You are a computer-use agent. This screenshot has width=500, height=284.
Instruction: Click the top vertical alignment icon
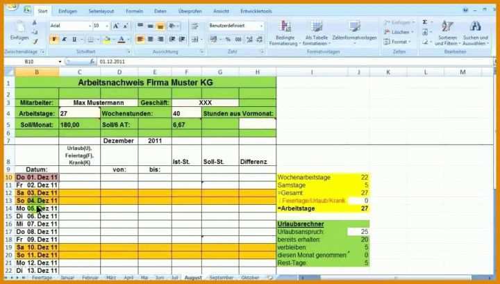coord(140,26)
